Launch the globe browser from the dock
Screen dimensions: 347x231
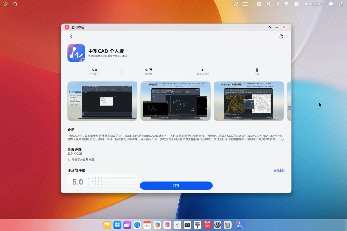(137, 225)
